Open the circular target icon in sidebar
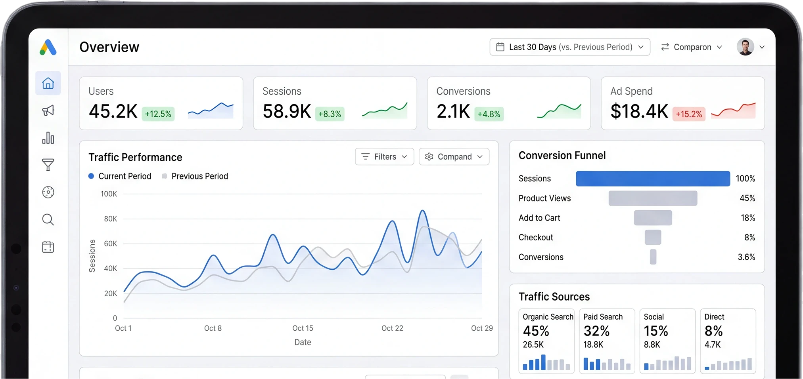This screenshot has height=379, width=803. (48, 192)
